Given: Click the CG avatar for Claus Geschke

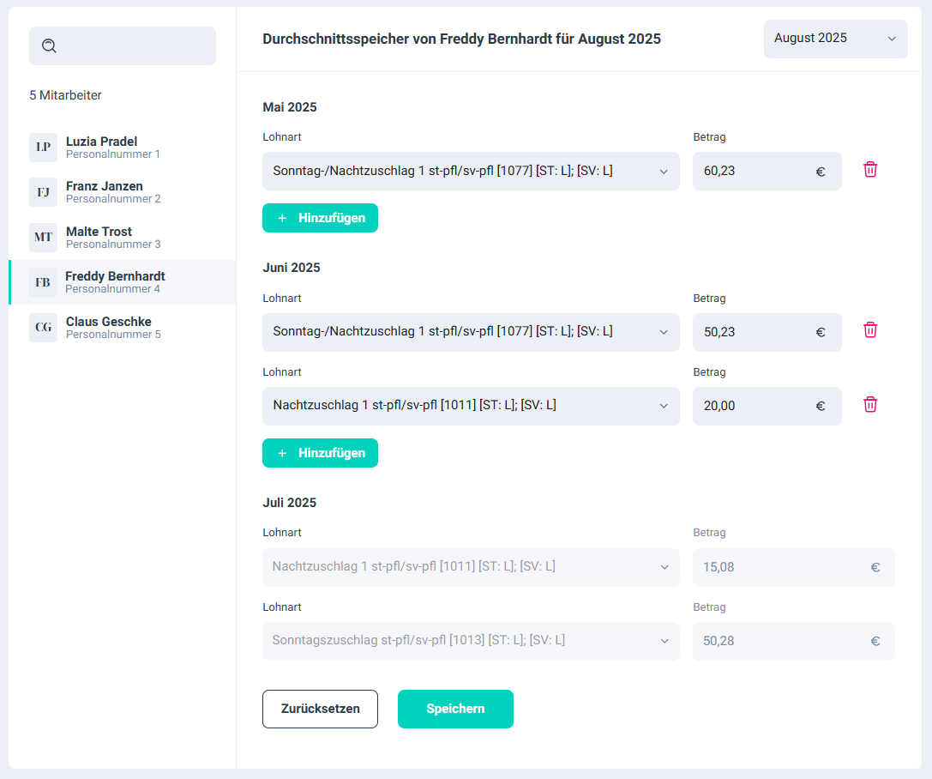Looking at the screenshot, I should [x=43, y=328].
